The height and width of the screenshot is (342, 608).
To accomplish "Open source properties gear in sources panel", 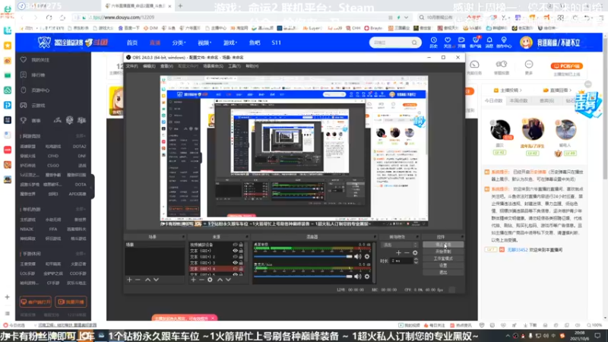I will [210, 280].
